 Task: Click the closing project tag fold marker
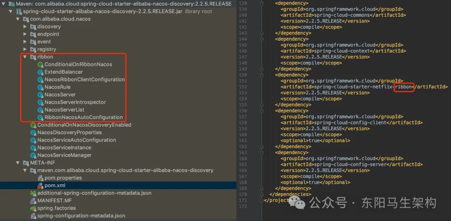click(x=262, y=200)
